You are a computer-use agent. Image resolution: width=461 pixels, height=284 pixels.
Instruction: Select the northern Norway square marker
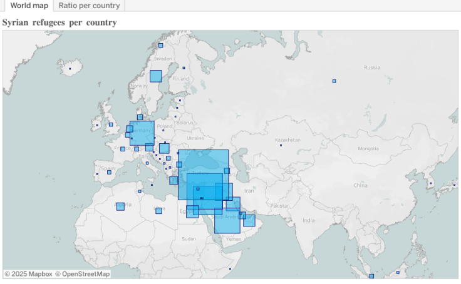tap(160, 45)
